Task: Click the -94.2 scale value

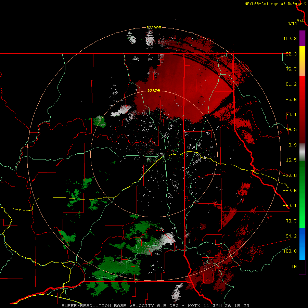Action: pyautogui.click(x=290, y=236)
